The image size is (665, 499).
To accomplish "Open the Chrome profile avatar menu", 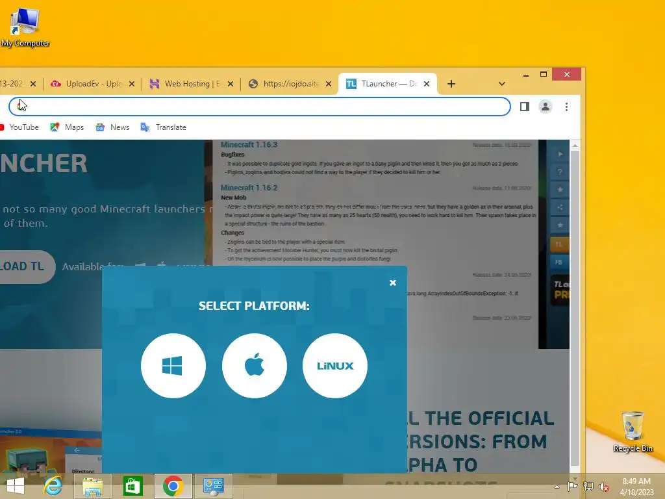I will [546, 107].
